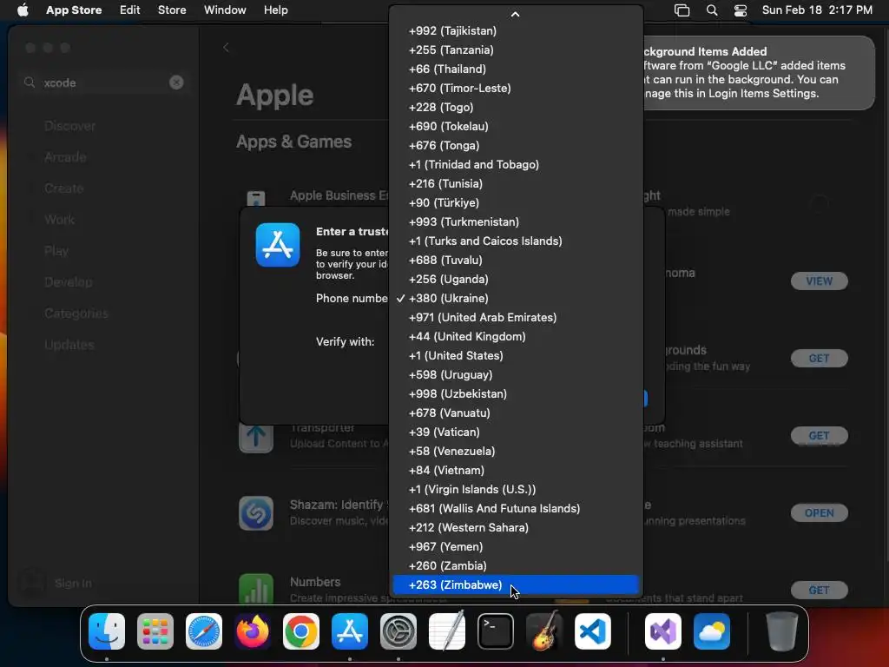Choose +260 (Zambia)
Viewport: 889px width, 667px height.
point(516,565)
